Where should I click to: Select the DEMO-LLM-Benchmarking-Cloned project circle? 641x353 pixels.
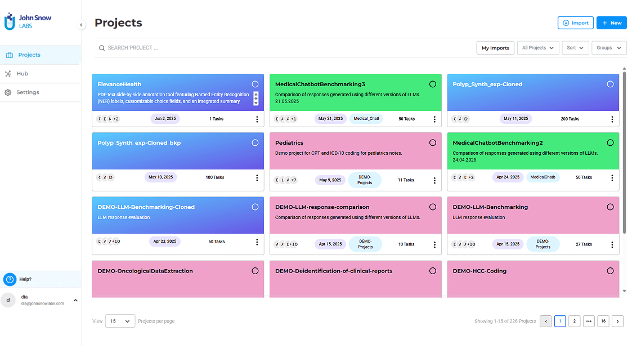(x=255, y=207)
